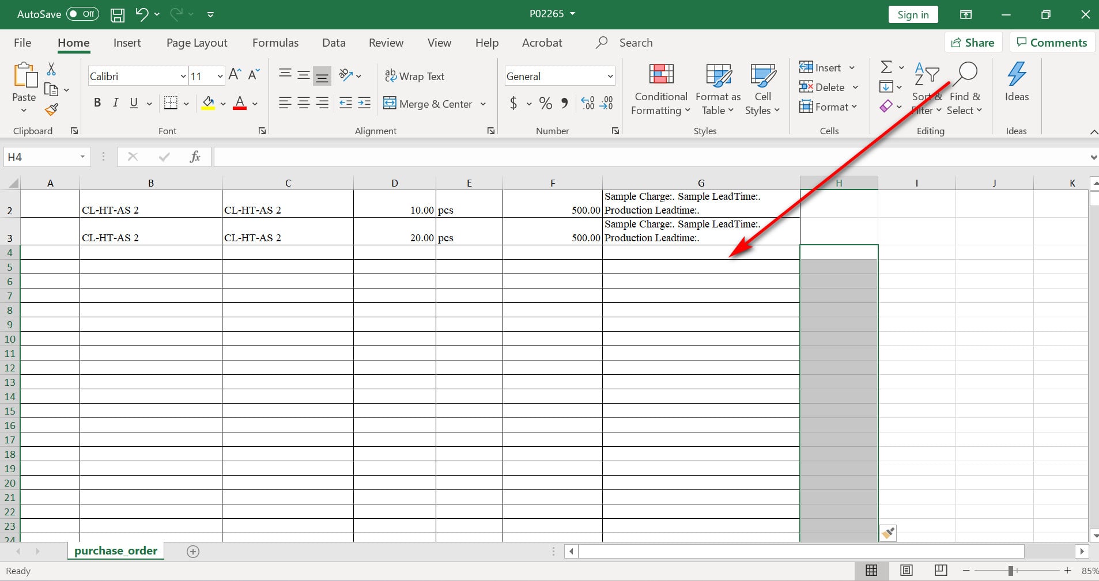
Task: Switch to the Formulas ribbon tab
Action: (x=275, y=42)
